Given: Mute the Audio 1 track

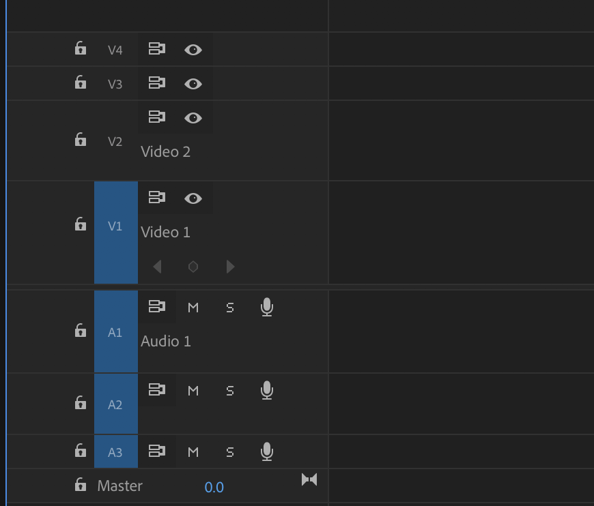Looking at the screenshot, I should (x=193, y=308).
